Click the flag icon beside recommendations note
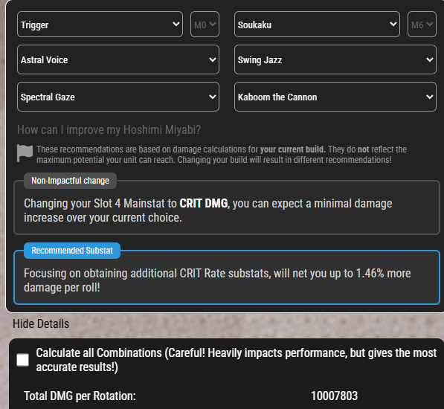 tap(25, 153)
